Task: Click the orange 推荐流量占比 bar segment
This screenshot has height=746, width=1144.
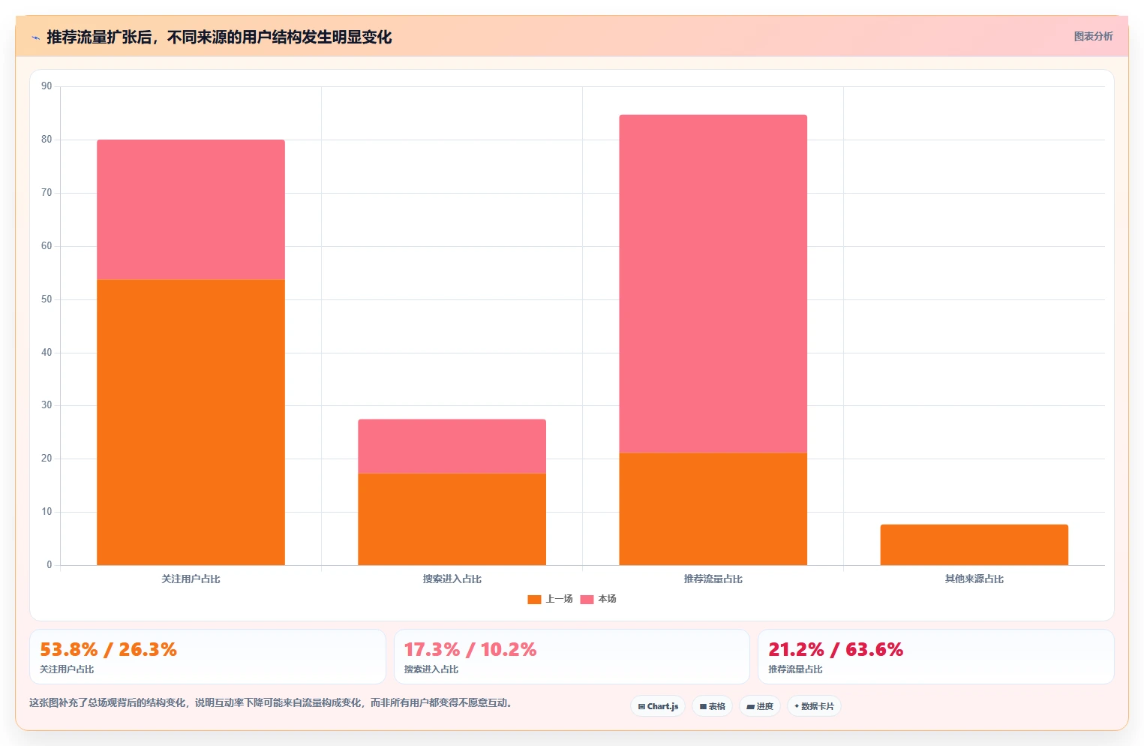Action: click(x=713, y=509)
